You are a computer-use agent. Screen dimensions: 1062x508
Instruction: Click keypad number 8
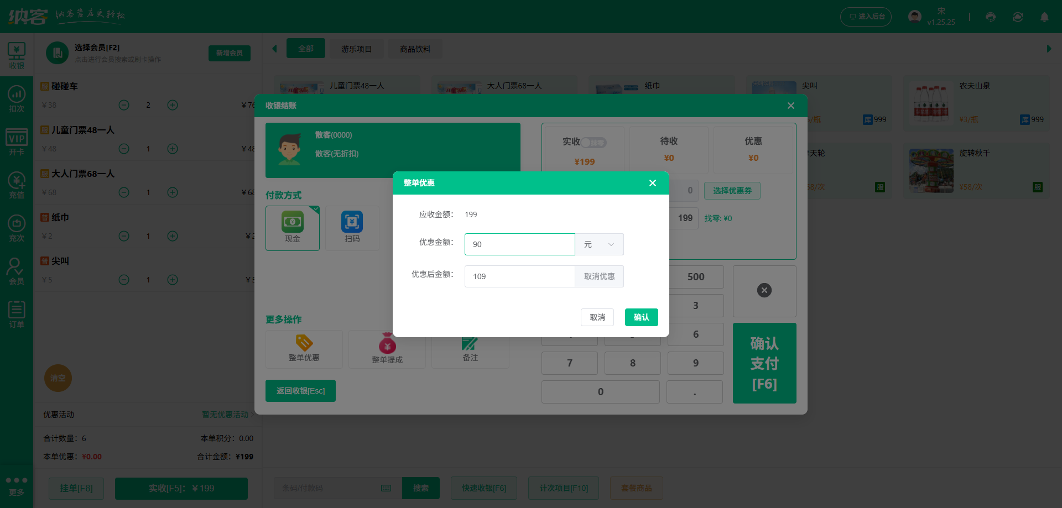[633, 363]
